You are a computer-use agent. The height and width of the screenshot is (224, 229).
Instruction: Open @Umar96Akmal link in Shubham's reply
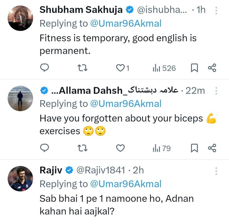point(126,24)
